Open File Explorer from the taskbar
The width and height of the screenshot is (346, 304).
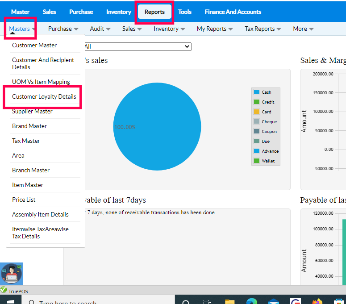[x=229, y=301]
